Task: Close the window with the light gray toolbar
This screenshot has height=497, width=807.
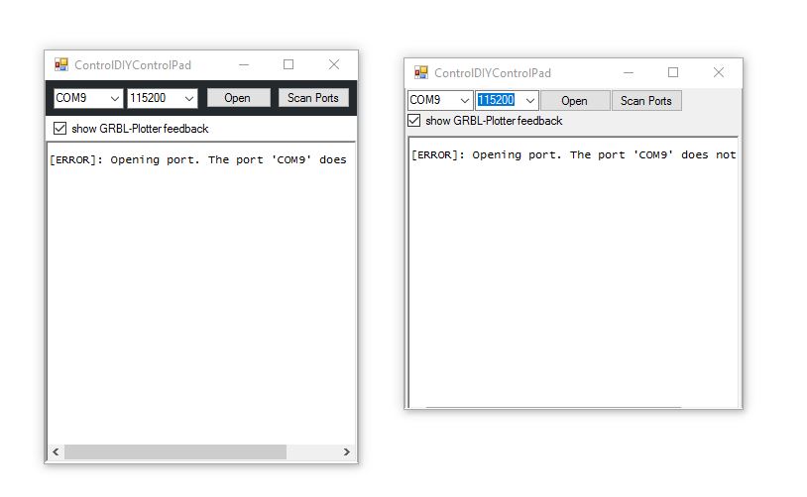Action: click(719, 72)
